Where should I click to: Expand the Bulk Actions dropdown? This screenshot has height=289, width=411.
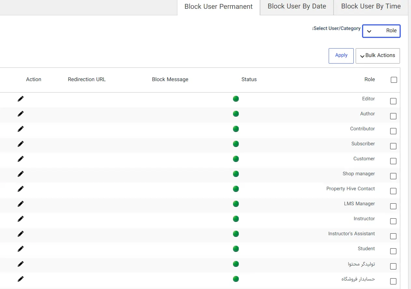coord(378,56)
